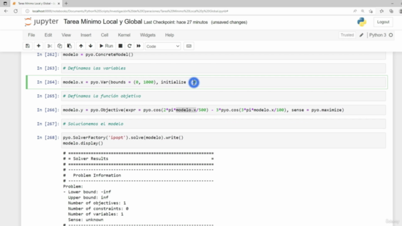This screenshot has height=226, width=402.
Task: Move selected cell up arrow
Action: pyautogui.click(x=81, y=46)
